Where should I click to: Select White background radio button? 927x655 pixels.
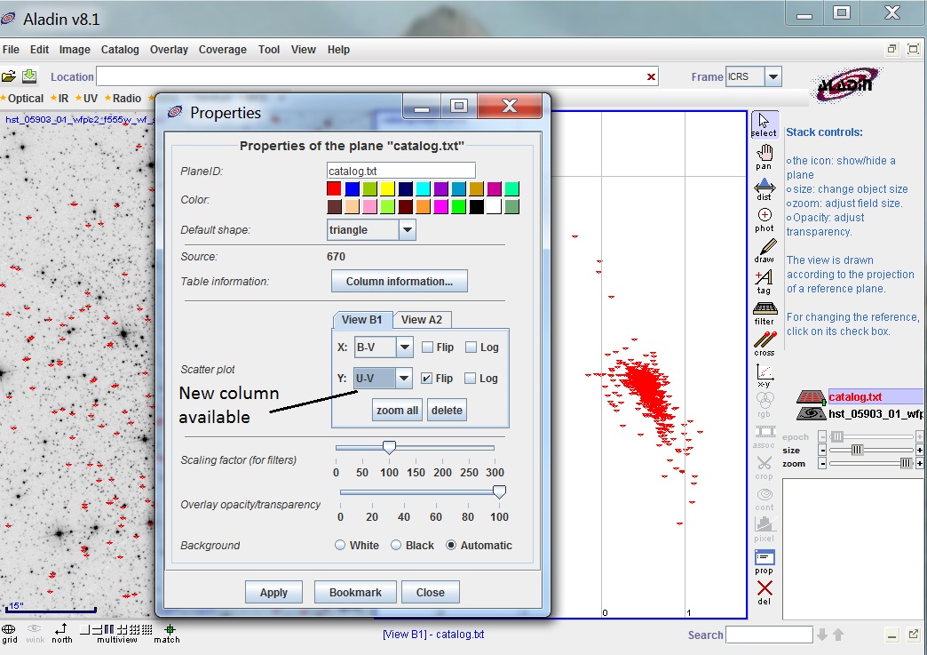[x=340, y=545]
